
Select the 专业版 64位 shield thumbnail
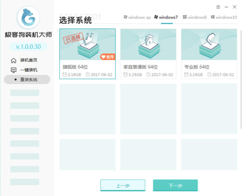point(209,44)
